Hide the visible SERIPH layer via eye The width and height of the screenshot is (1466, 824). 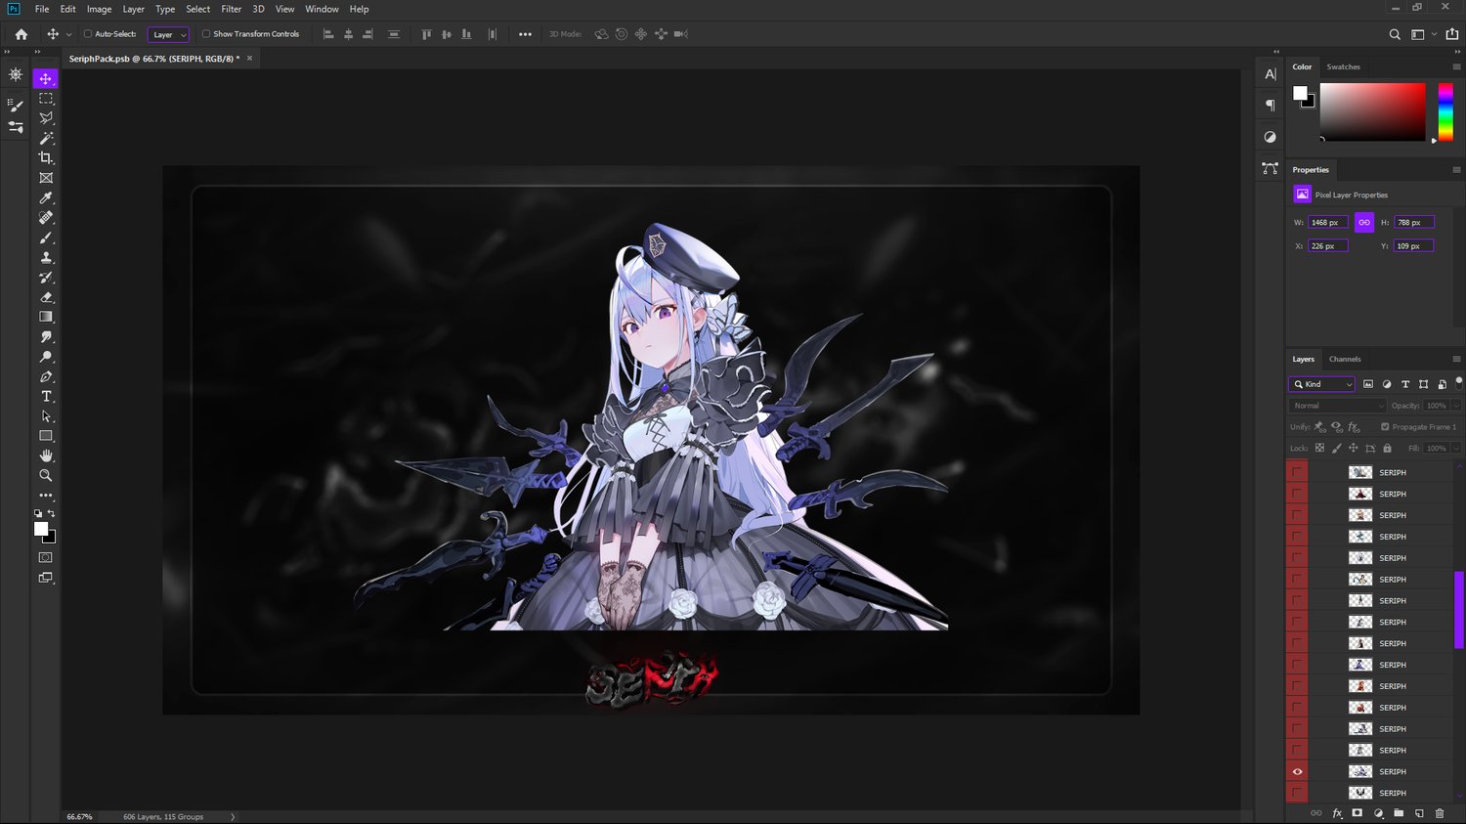(x=1297, y=772)
